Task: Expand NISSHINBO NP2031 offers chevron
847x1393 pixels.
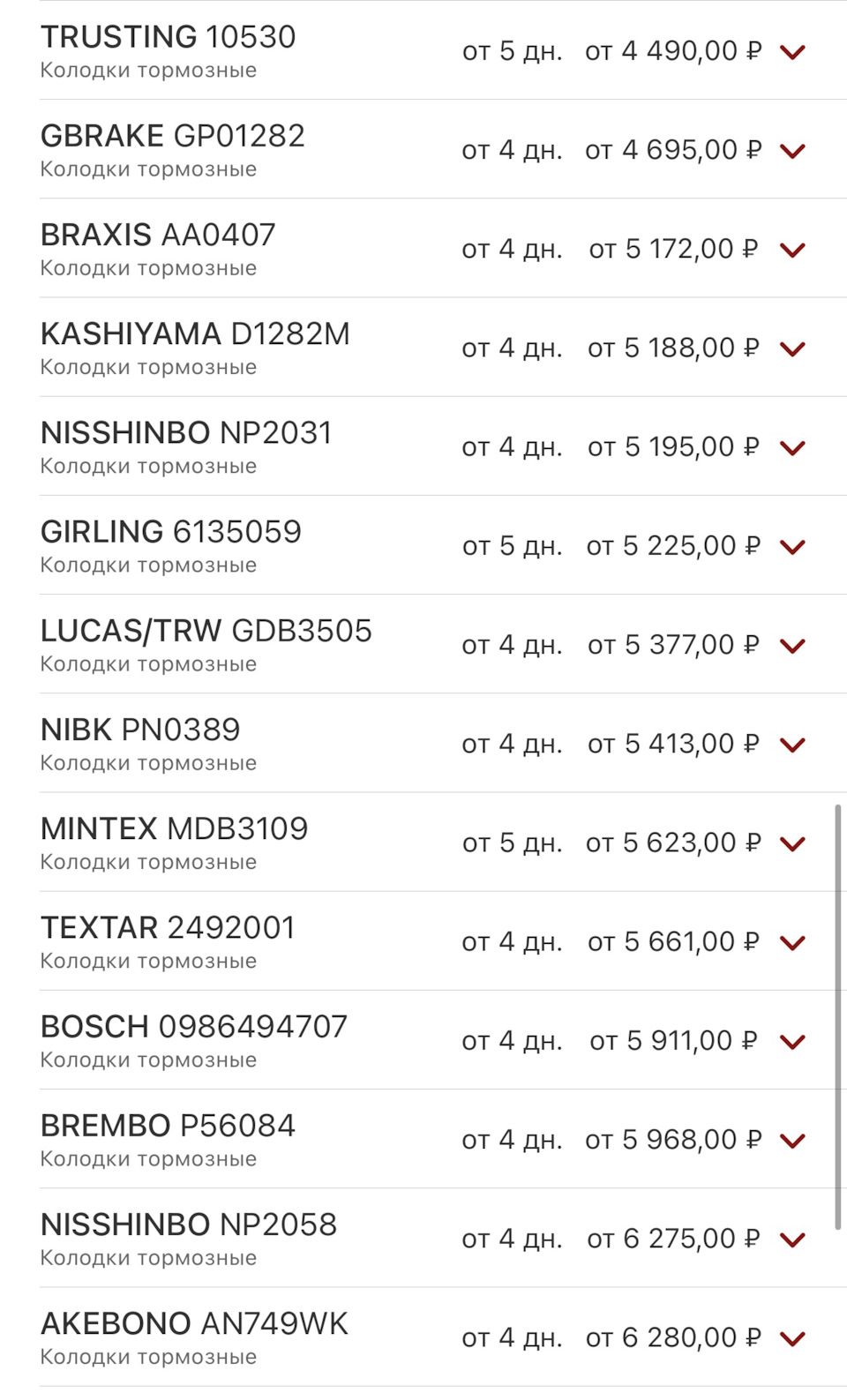Action: pyautogui.click(x=792, y=447)
